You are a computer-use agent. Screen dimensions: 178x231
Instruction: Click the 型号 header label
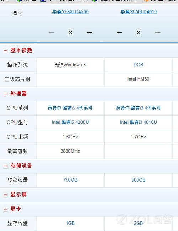pos(17,13)
